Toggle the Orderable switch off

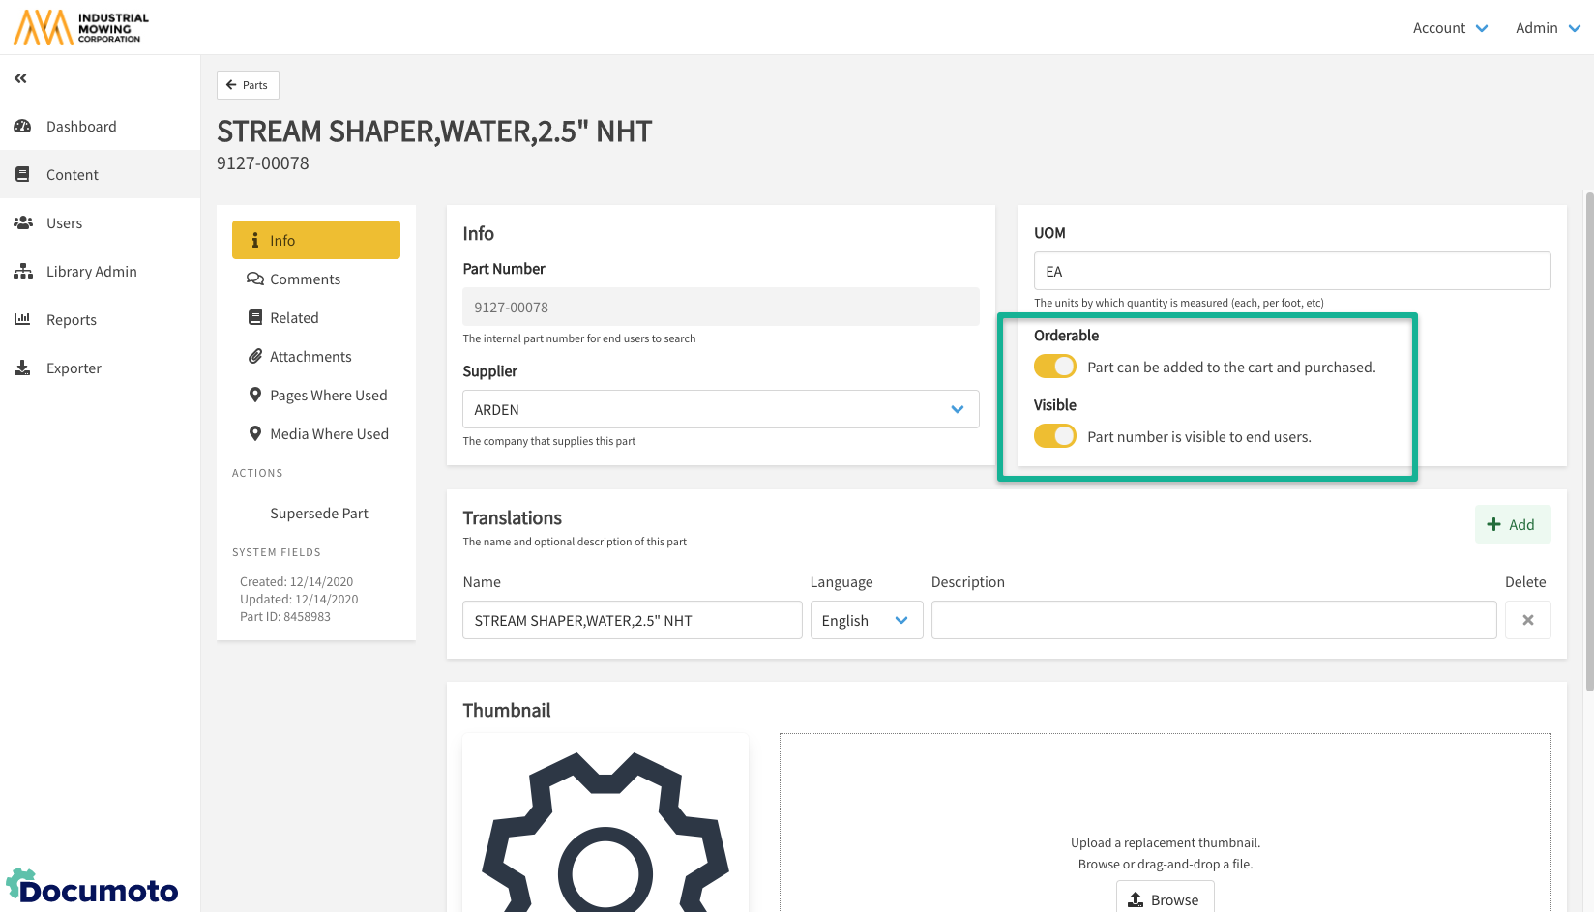pos(1054,367)
